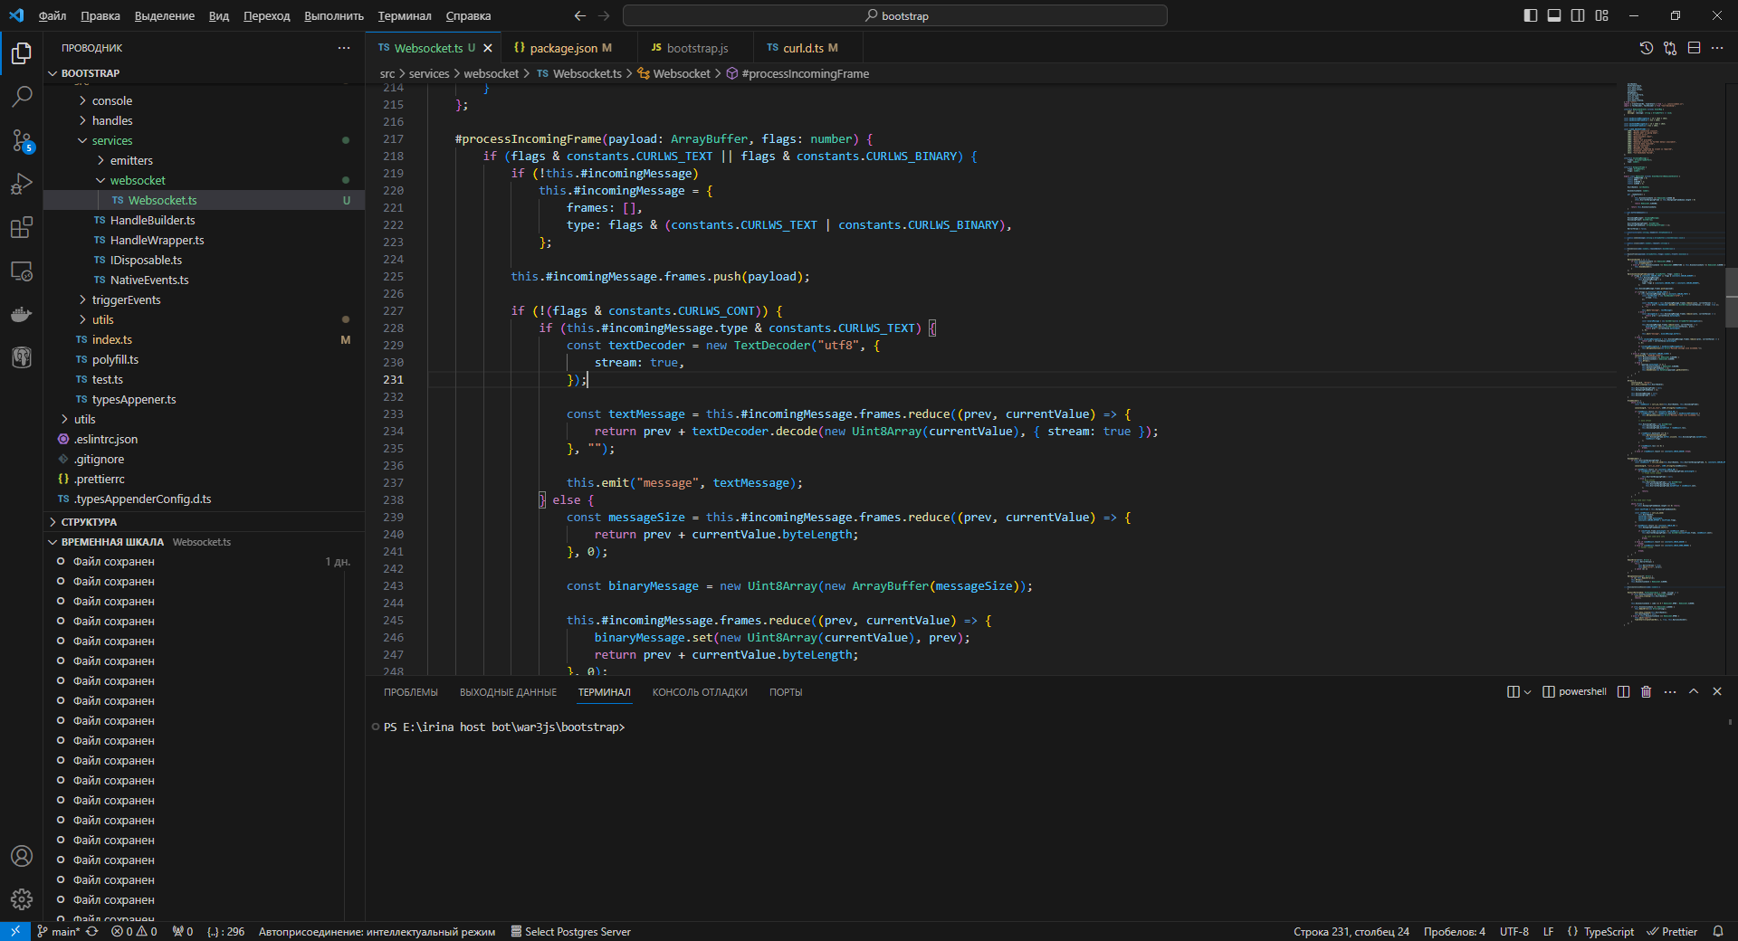Click Select Postgres Server in status bar
Image resolution: width=1738 pixels, height=941 pixels.
coord(570,931)
